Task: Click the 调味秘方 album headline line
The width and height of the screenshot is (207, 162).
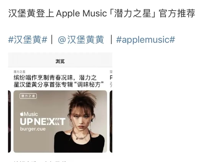Action: tap(59, 84)
